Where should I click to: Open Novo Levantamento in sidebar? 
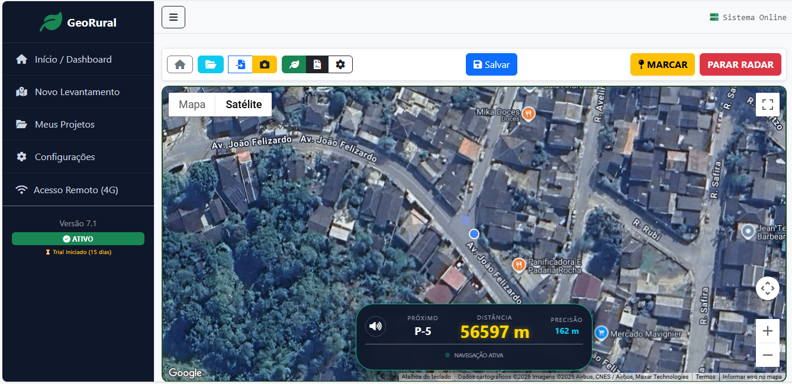tap(77, 92)
